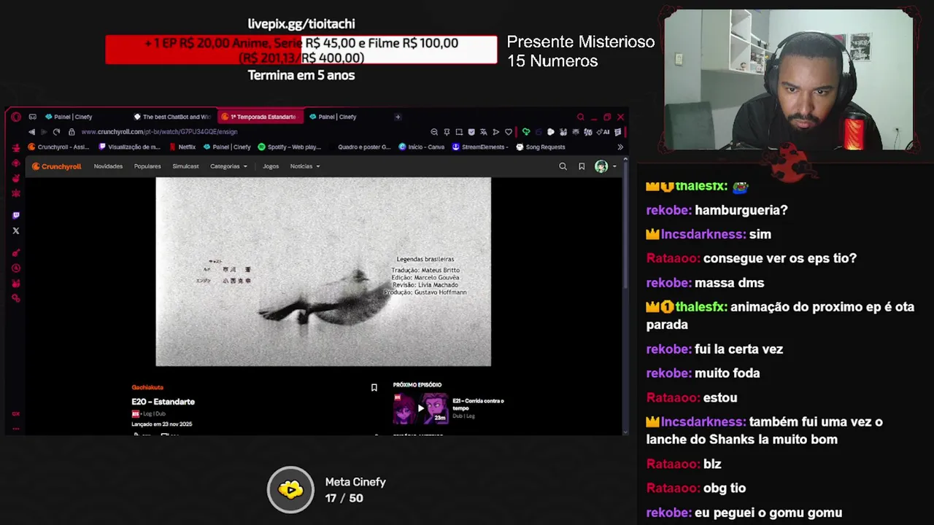Bookmark the page with the heart icon
This screenshot has width=934, height=525.
509,132
